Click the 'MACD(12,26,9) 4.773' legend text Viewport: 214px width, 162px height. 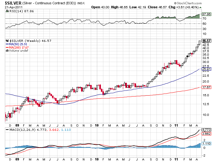tap(28, 130)
